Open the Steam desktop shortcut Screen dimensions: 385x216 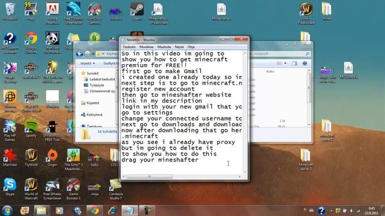(x=137, y=11)
